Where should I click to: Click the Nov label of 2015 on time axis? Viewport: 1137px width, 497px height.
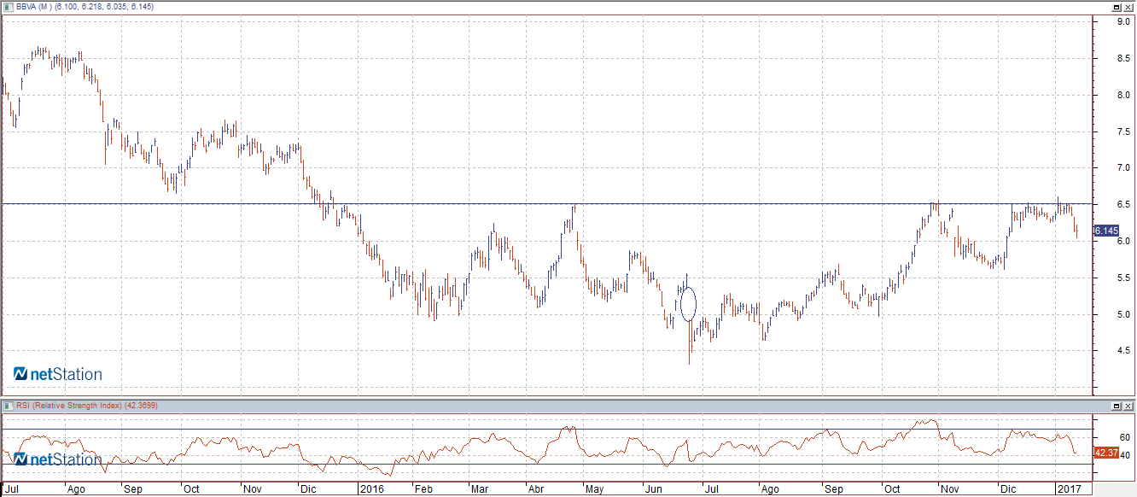coord(252,489)
